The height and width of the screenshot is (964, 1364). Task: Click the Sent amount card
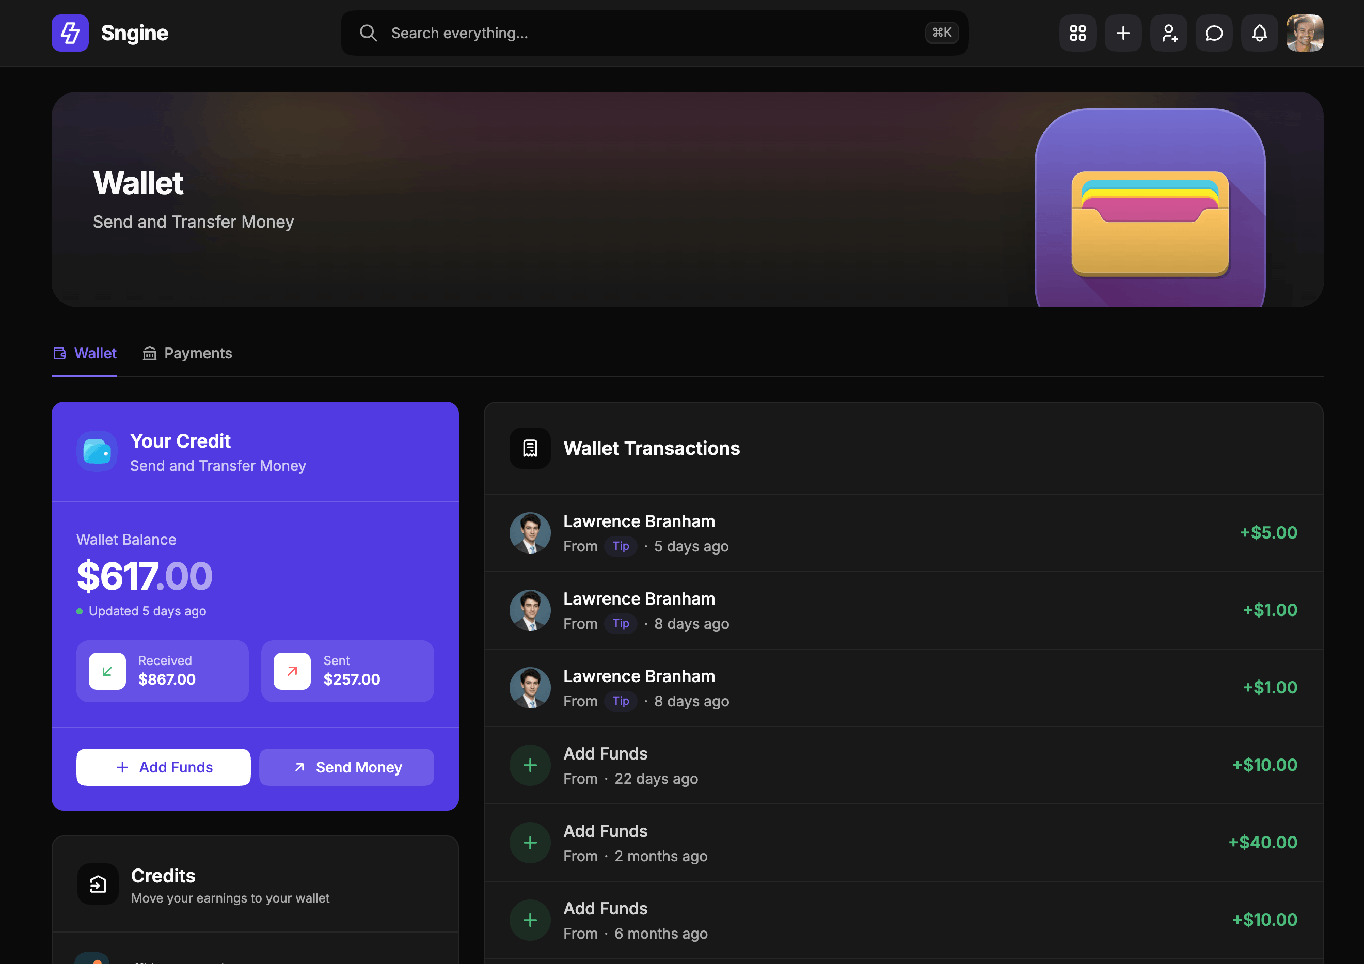click(347, 671)
